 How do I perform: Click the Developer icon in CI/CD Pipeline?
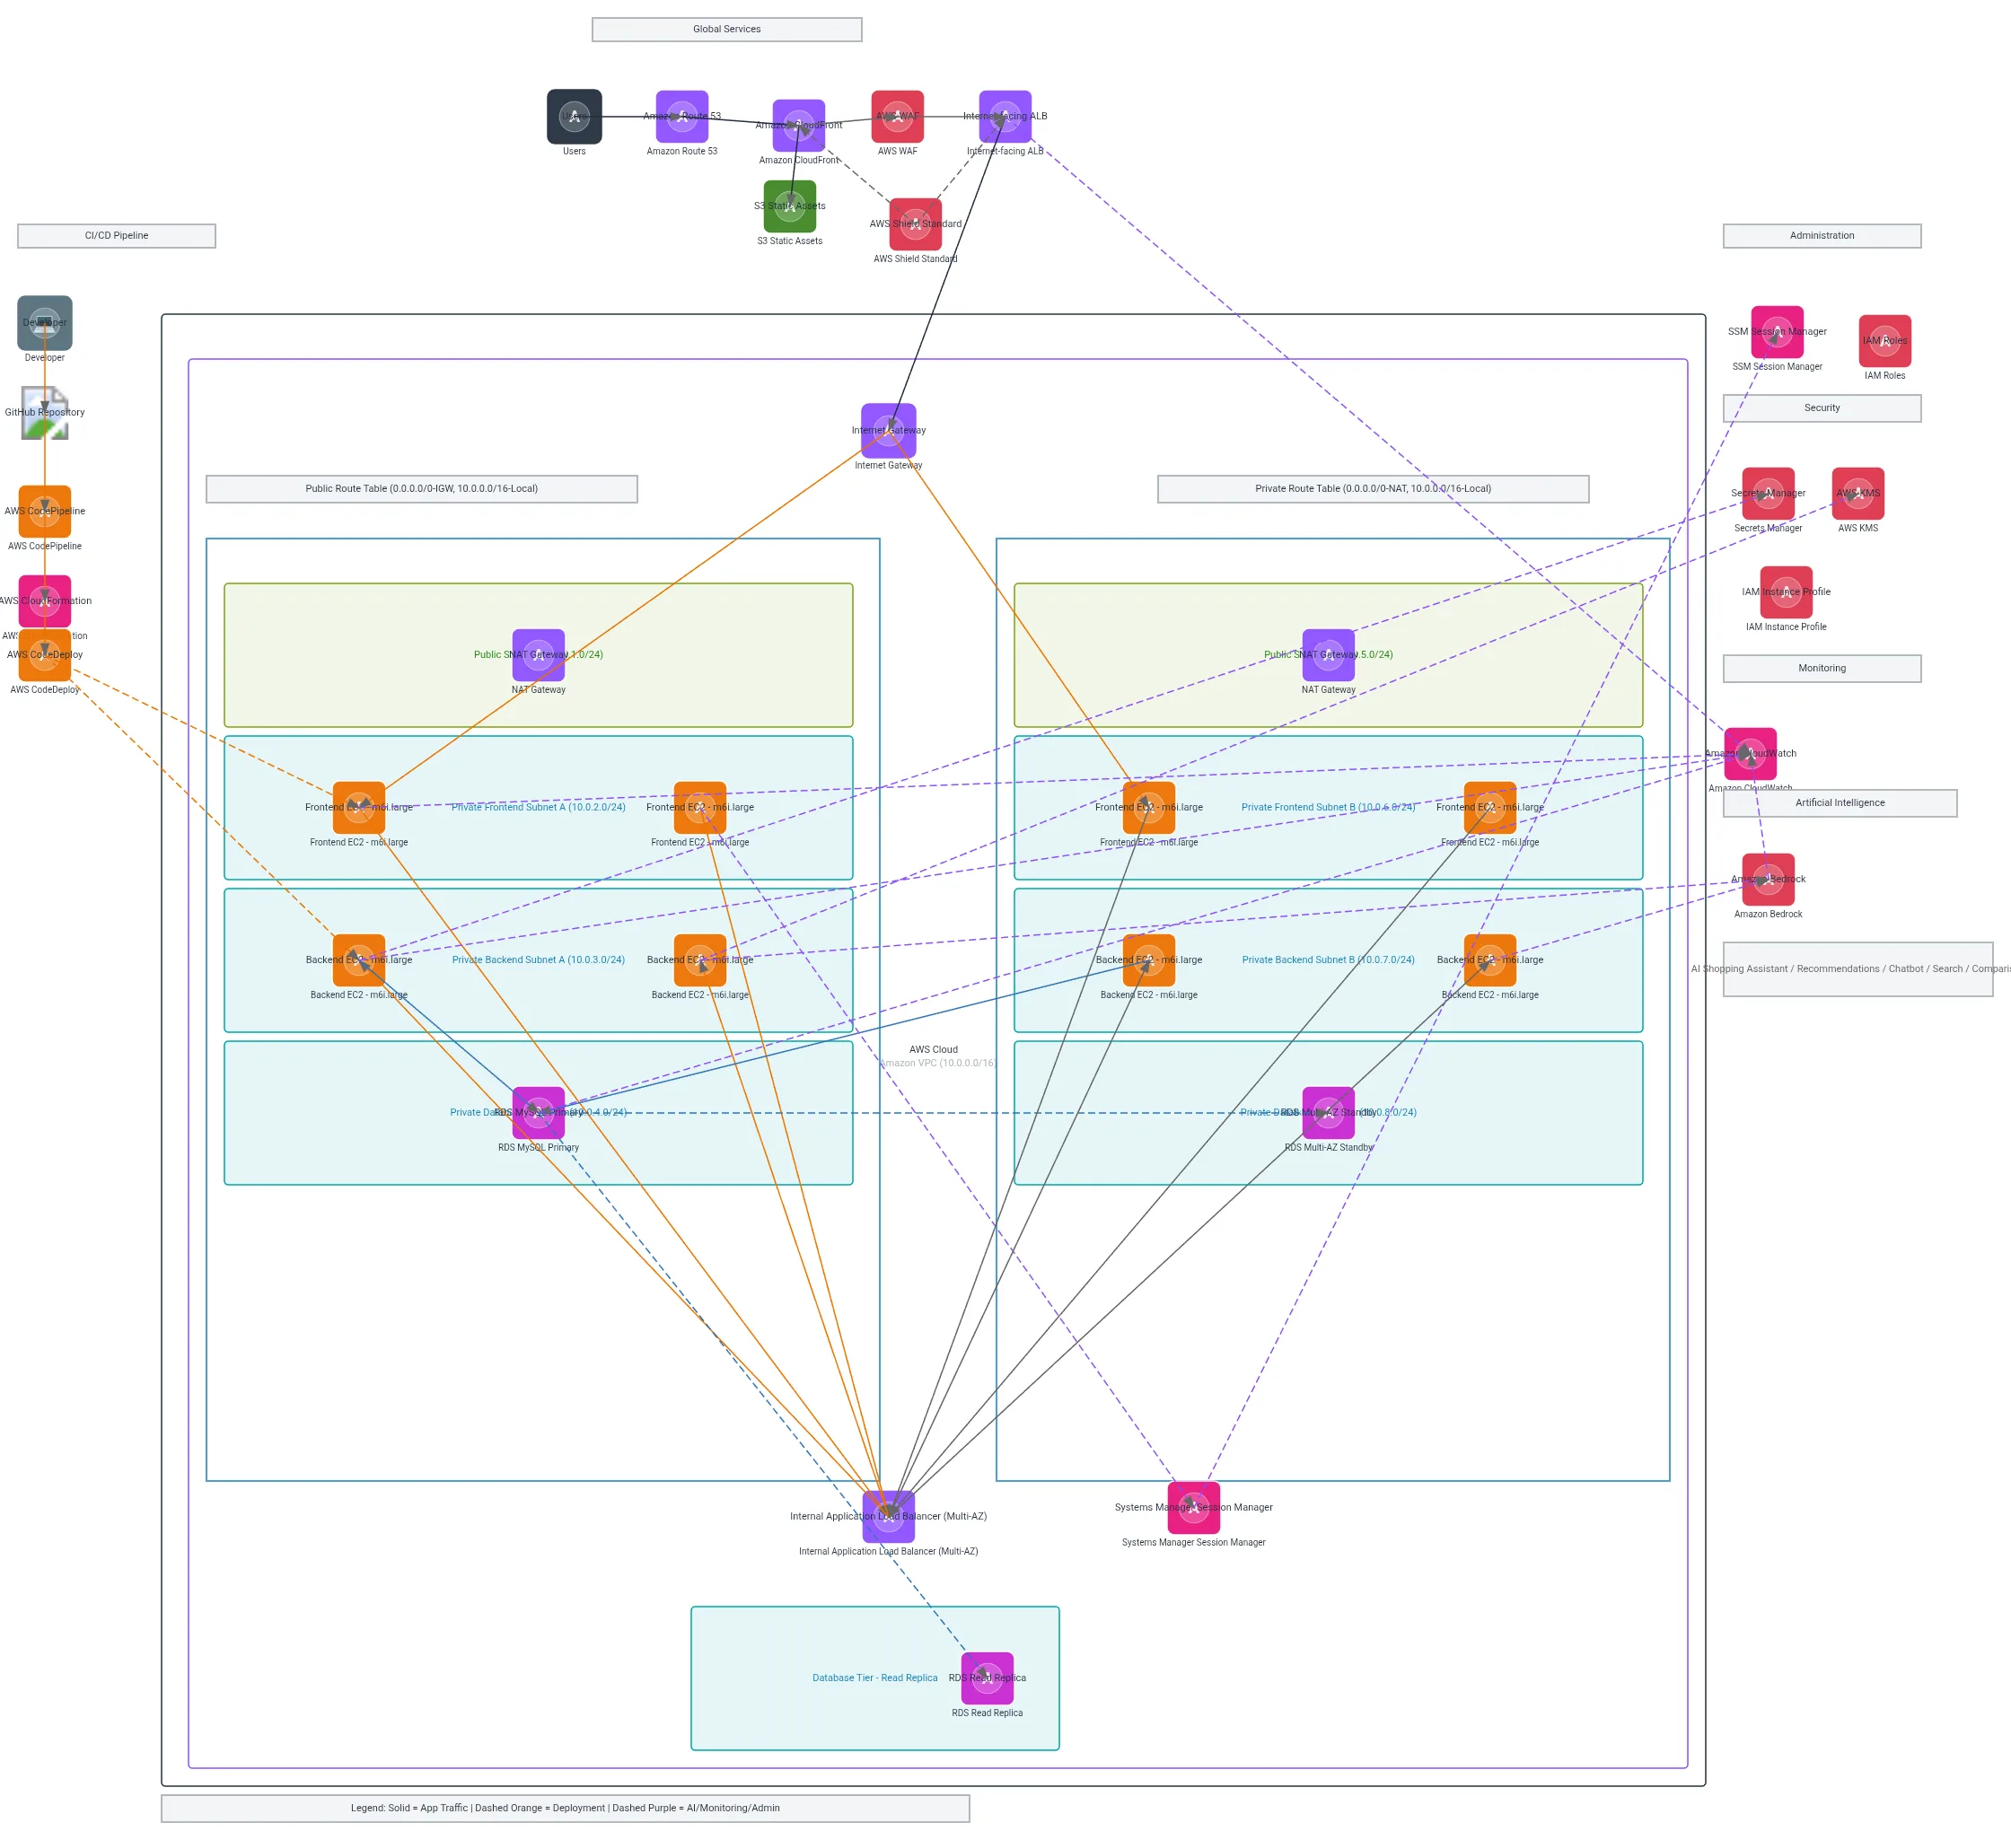point(44,322)
